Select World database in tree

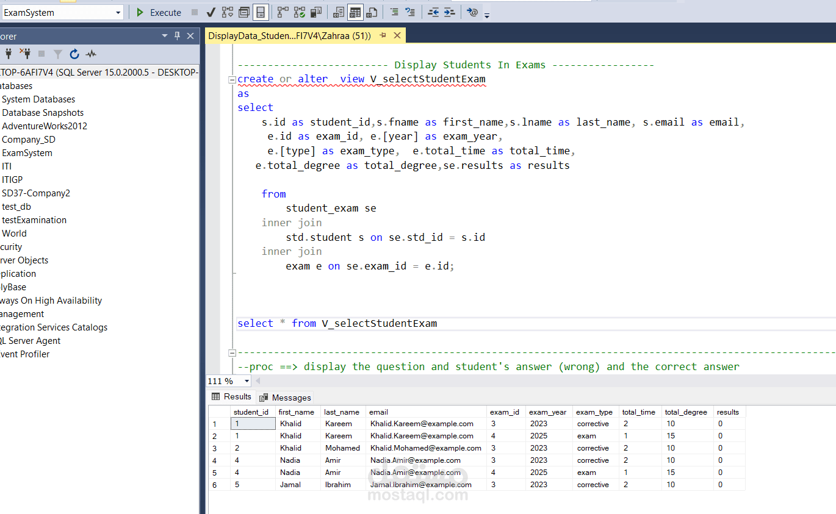(14, 234)
